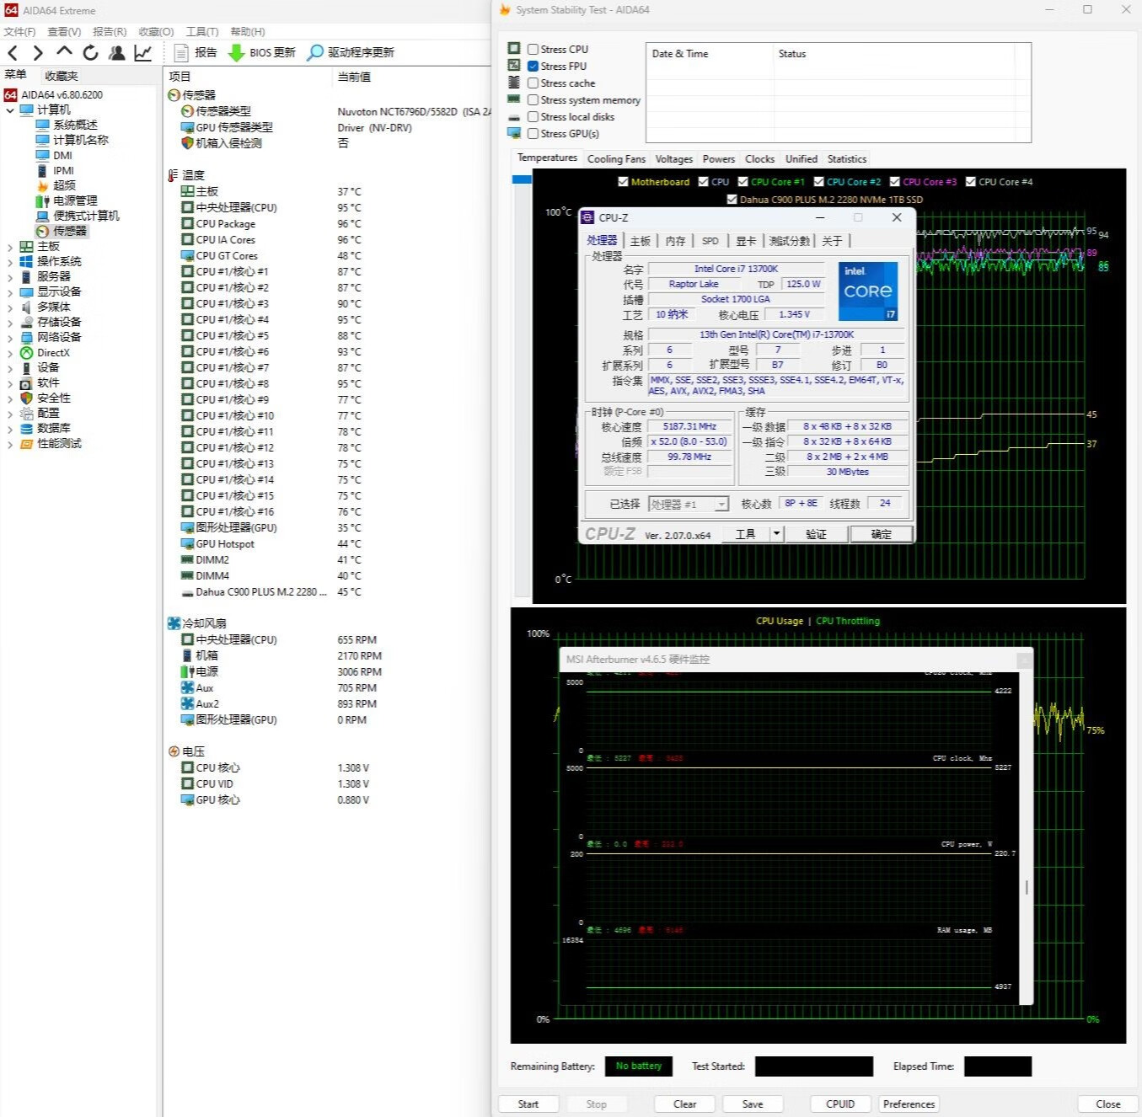The width and height of the screenshot is (1142, 1117).
Task: Select 便携式计算机 tree item
Action: pyautogui.click(x=78, y=216)
